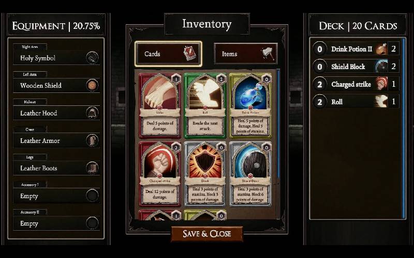Open the Items tab
This screenshot has width=414, height=258.
(x=246, y=54)
